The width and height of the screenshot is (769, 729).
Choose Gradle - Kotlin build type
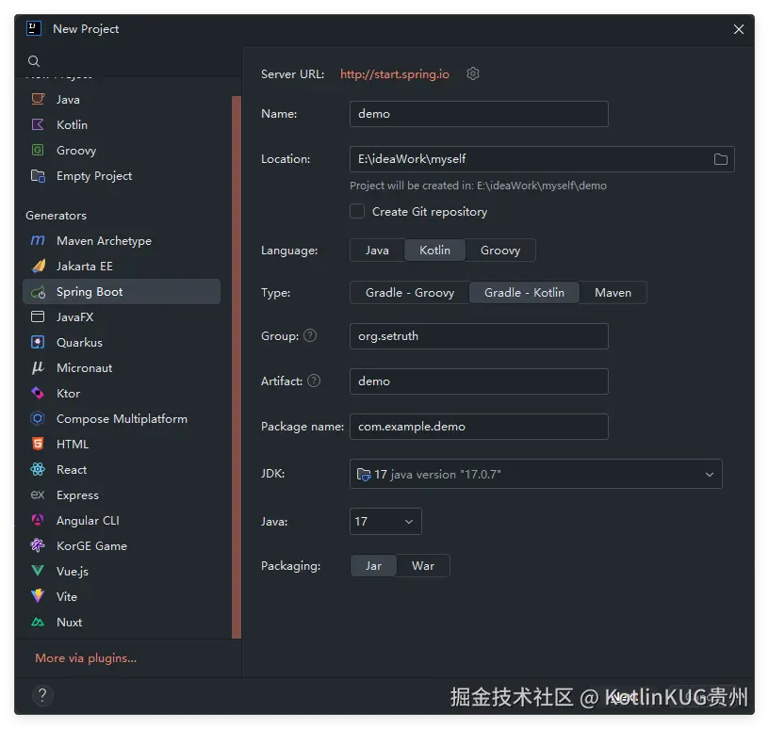(524, 293)
